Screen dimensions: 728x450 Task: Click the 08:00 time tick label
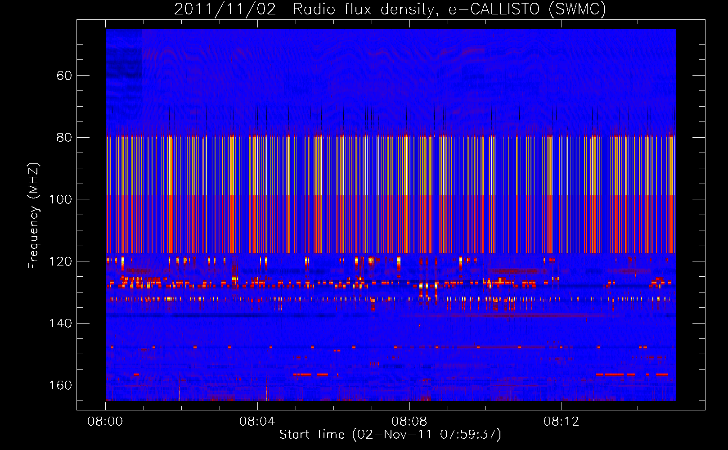[105, 422]
